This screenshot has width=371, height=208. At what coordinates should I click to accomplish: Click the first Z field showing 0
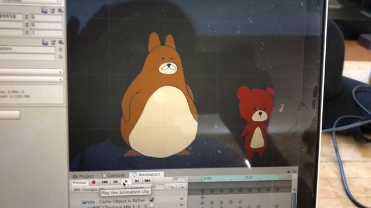46,17
